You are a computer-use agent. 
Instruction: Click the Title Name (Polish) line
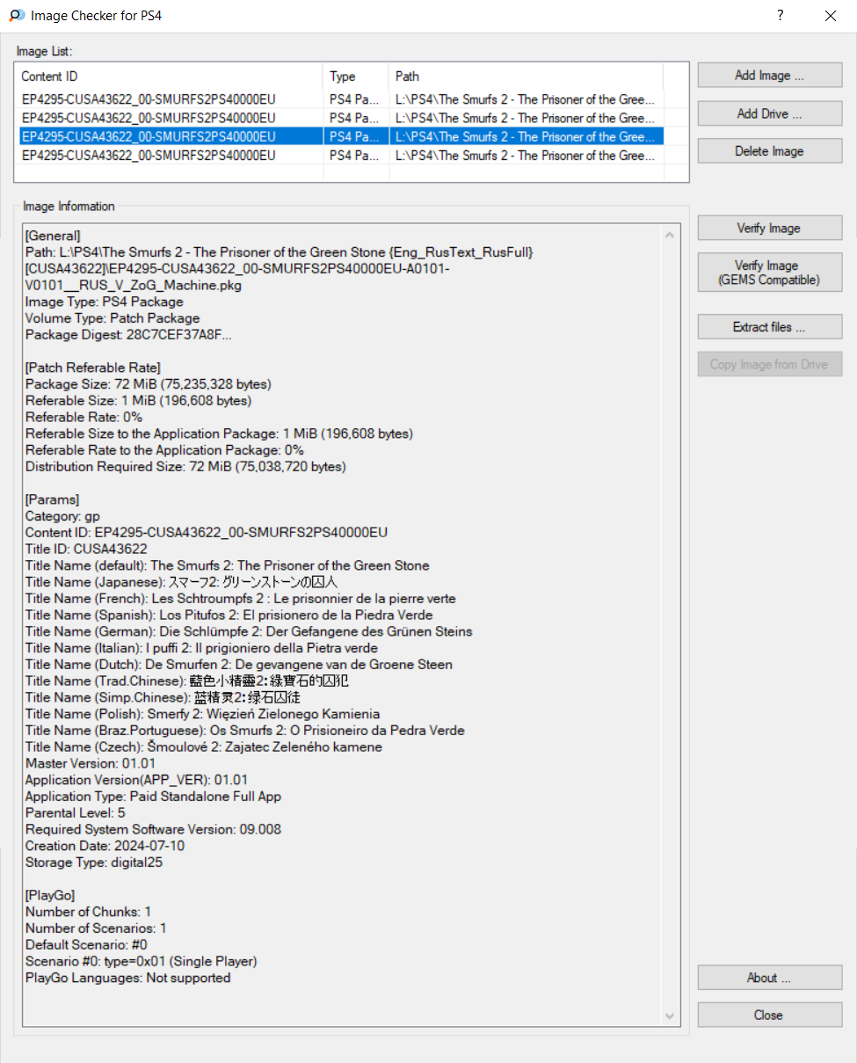[x=203, y=714]
